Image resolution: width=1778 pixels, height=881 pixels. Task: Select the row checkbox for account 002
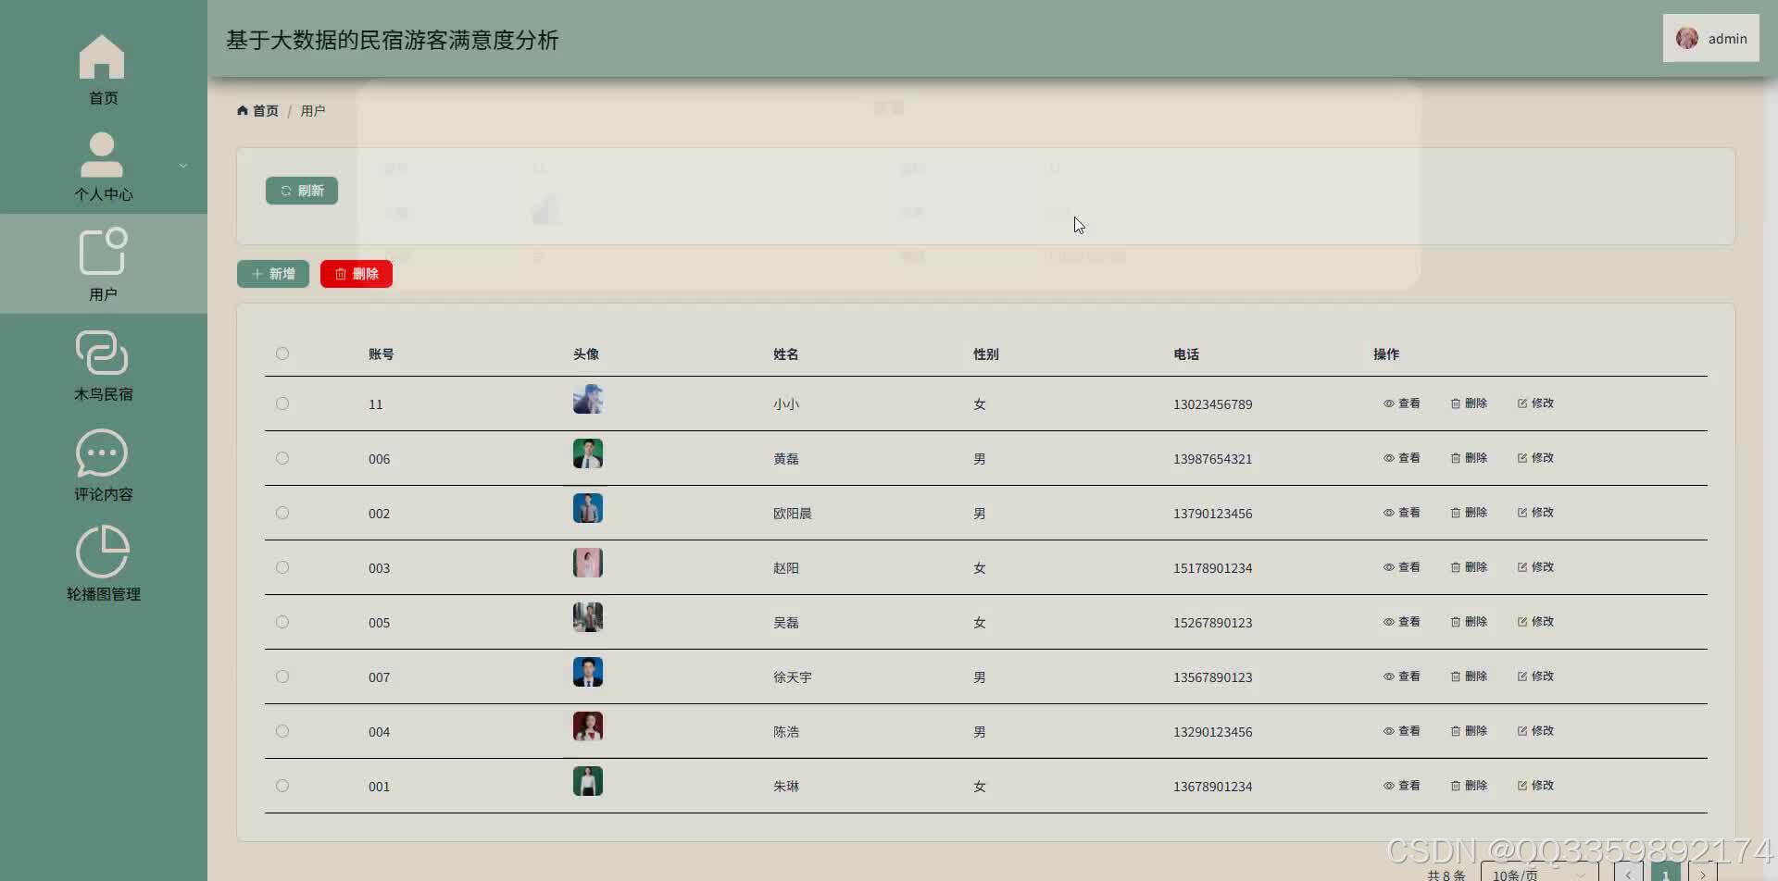282,513
